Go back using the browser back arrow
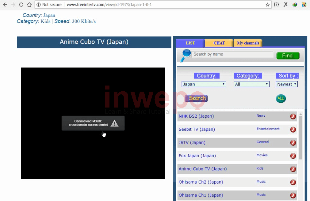The width and height of the screenshot is (310, 201). (5, 5)
